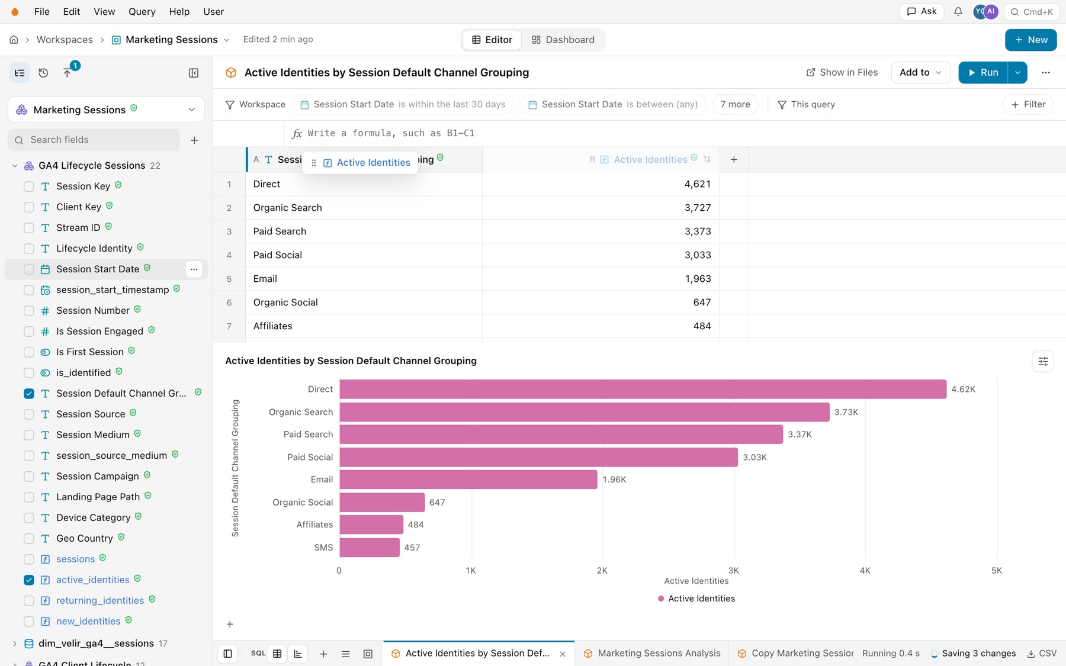Collapse the GA4 Lifecycle Sessions group
The image size is (1066, 666).
15,166
